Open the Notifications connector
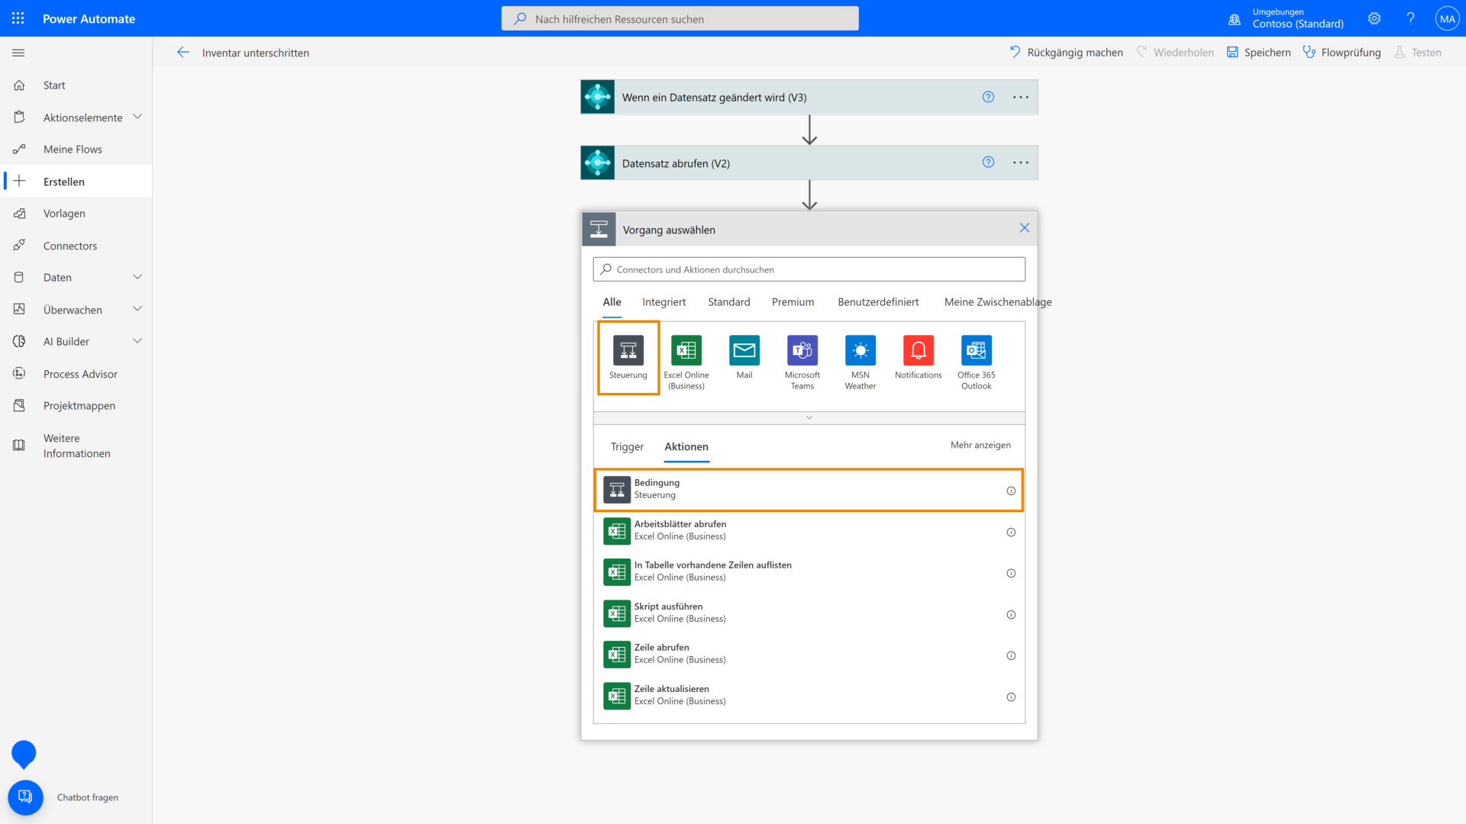1466x824 pixels. point(918,351)
